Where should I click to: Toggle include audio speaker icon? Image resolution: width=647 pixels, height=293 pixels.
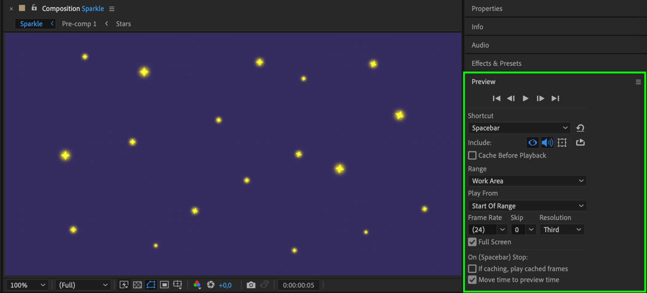[547, 142]
